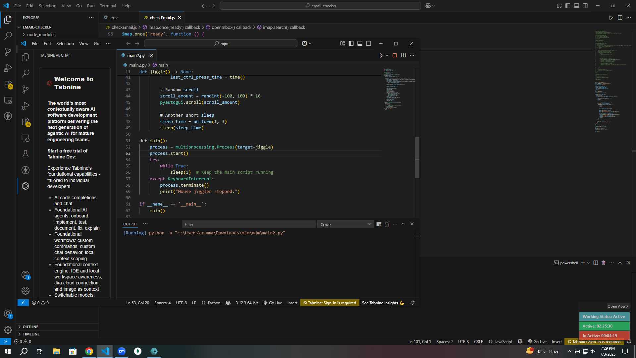Clear output panel icon
Image resolution: width=636 pixels, height=358 pixels.
pyautogui.click(x=379, y=224)
